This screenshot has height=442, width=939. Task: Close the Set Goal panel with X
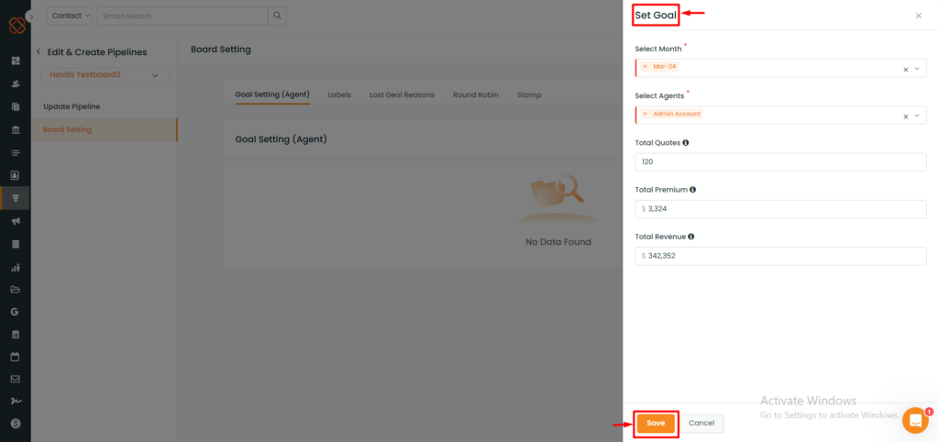919,16
